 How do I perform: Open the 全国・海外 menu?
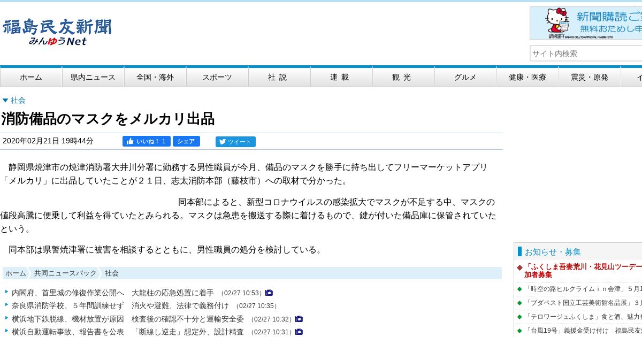point(155,77)
